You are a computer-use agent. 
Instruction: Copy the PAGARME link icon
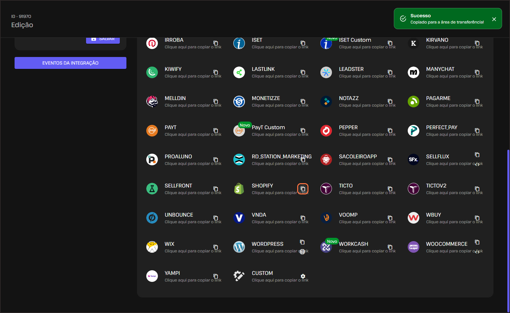click(477, 101)
